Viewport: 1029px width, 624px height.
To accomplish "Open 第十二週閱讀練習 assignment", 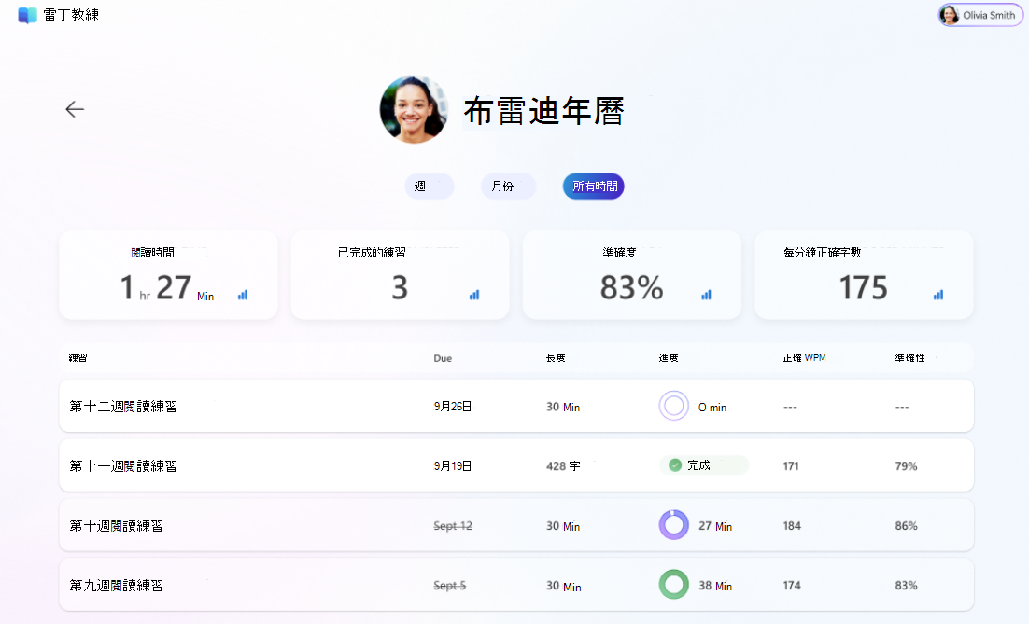I will pos(516,406).
